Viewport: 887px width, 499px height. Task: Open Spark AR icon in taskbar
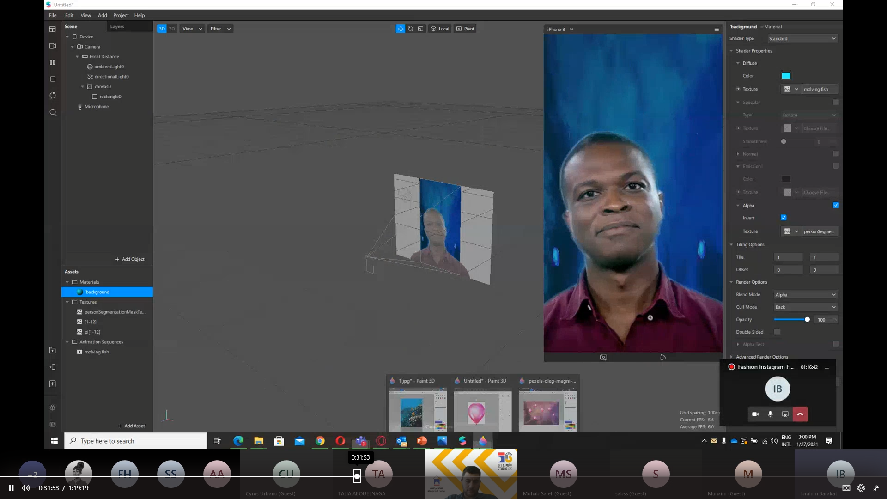462,441
